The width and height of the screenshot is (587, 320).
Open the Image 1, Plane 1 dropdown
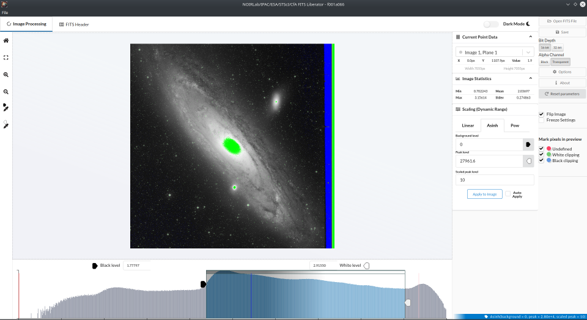coord(495,53)
